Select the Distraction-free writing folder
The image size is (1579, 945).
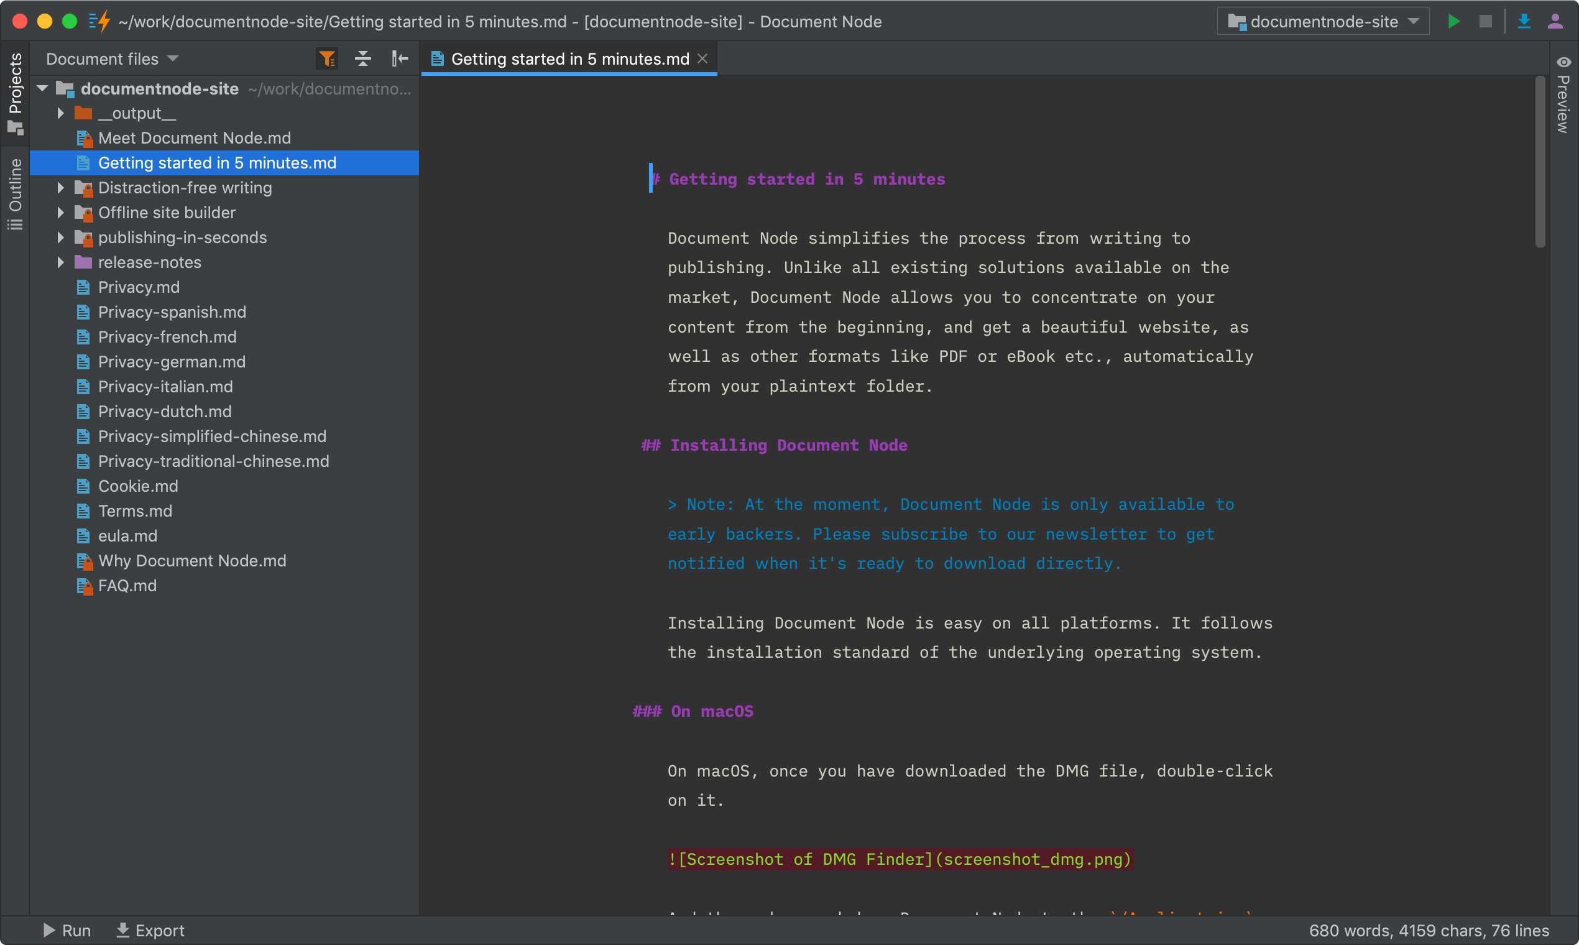[x=225, y=188]
